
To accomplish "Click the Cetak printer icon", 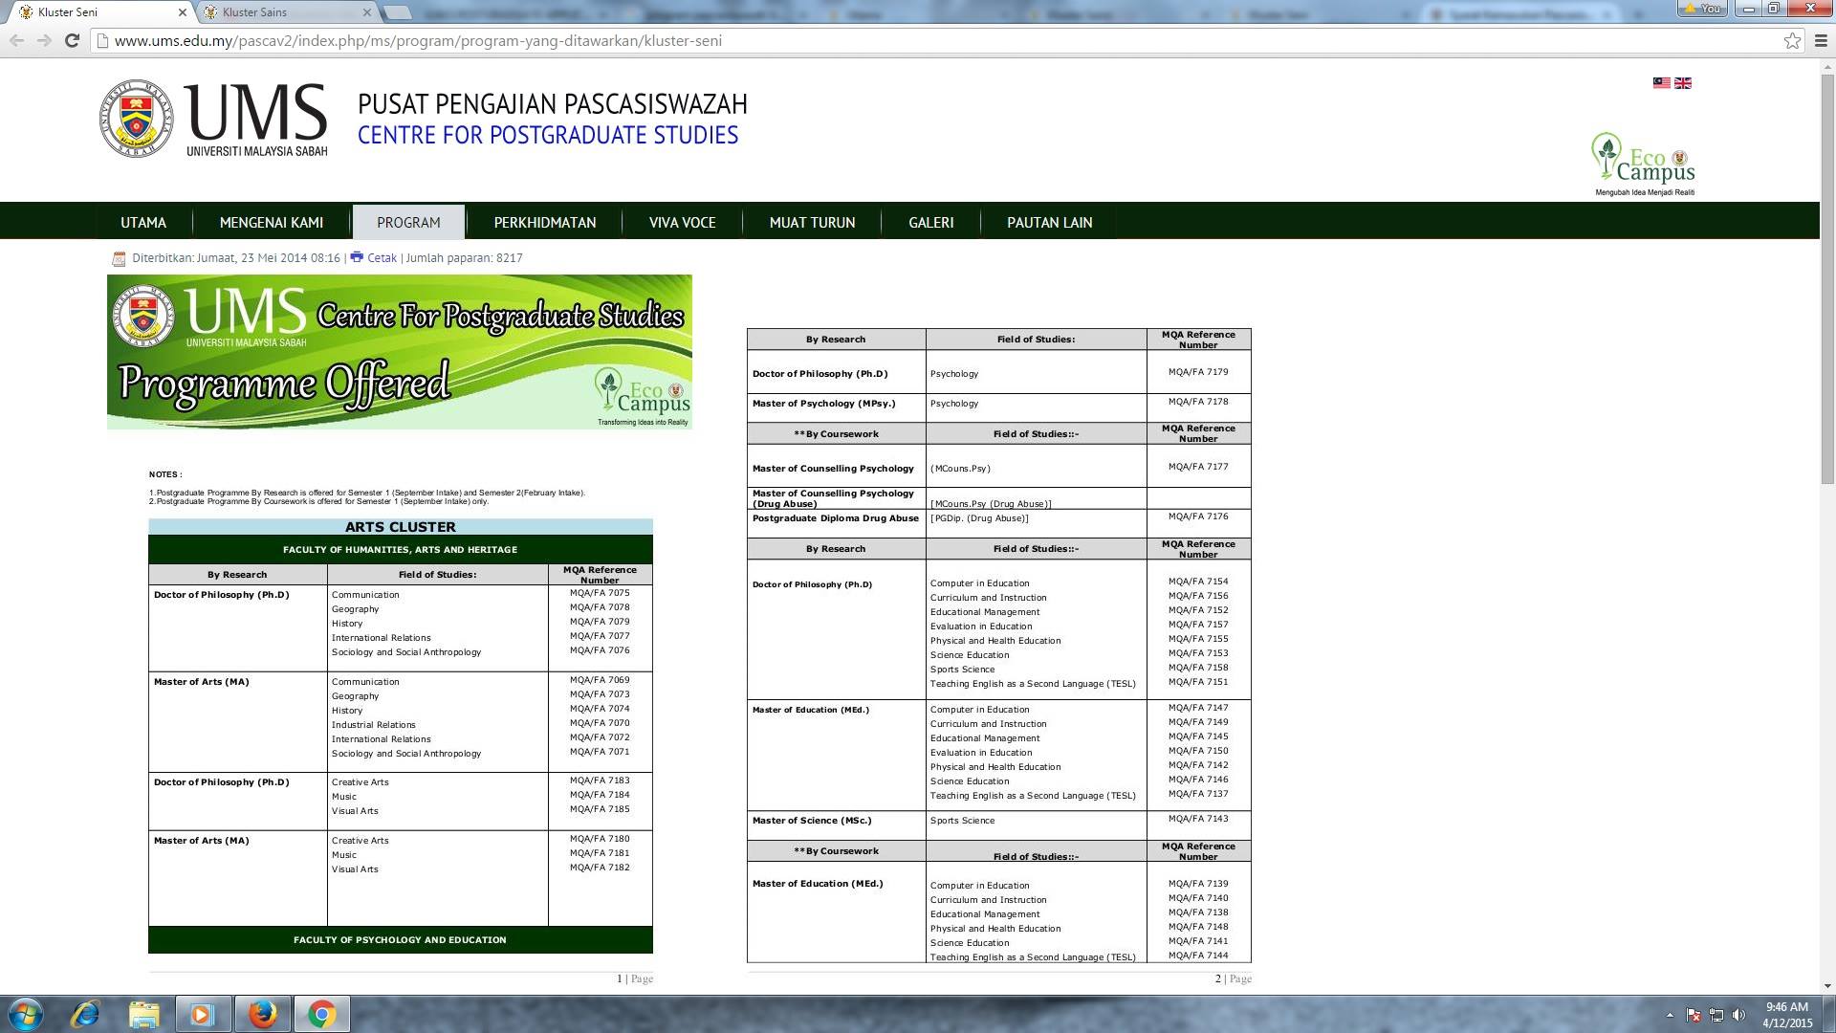I will tap(357, 256).
